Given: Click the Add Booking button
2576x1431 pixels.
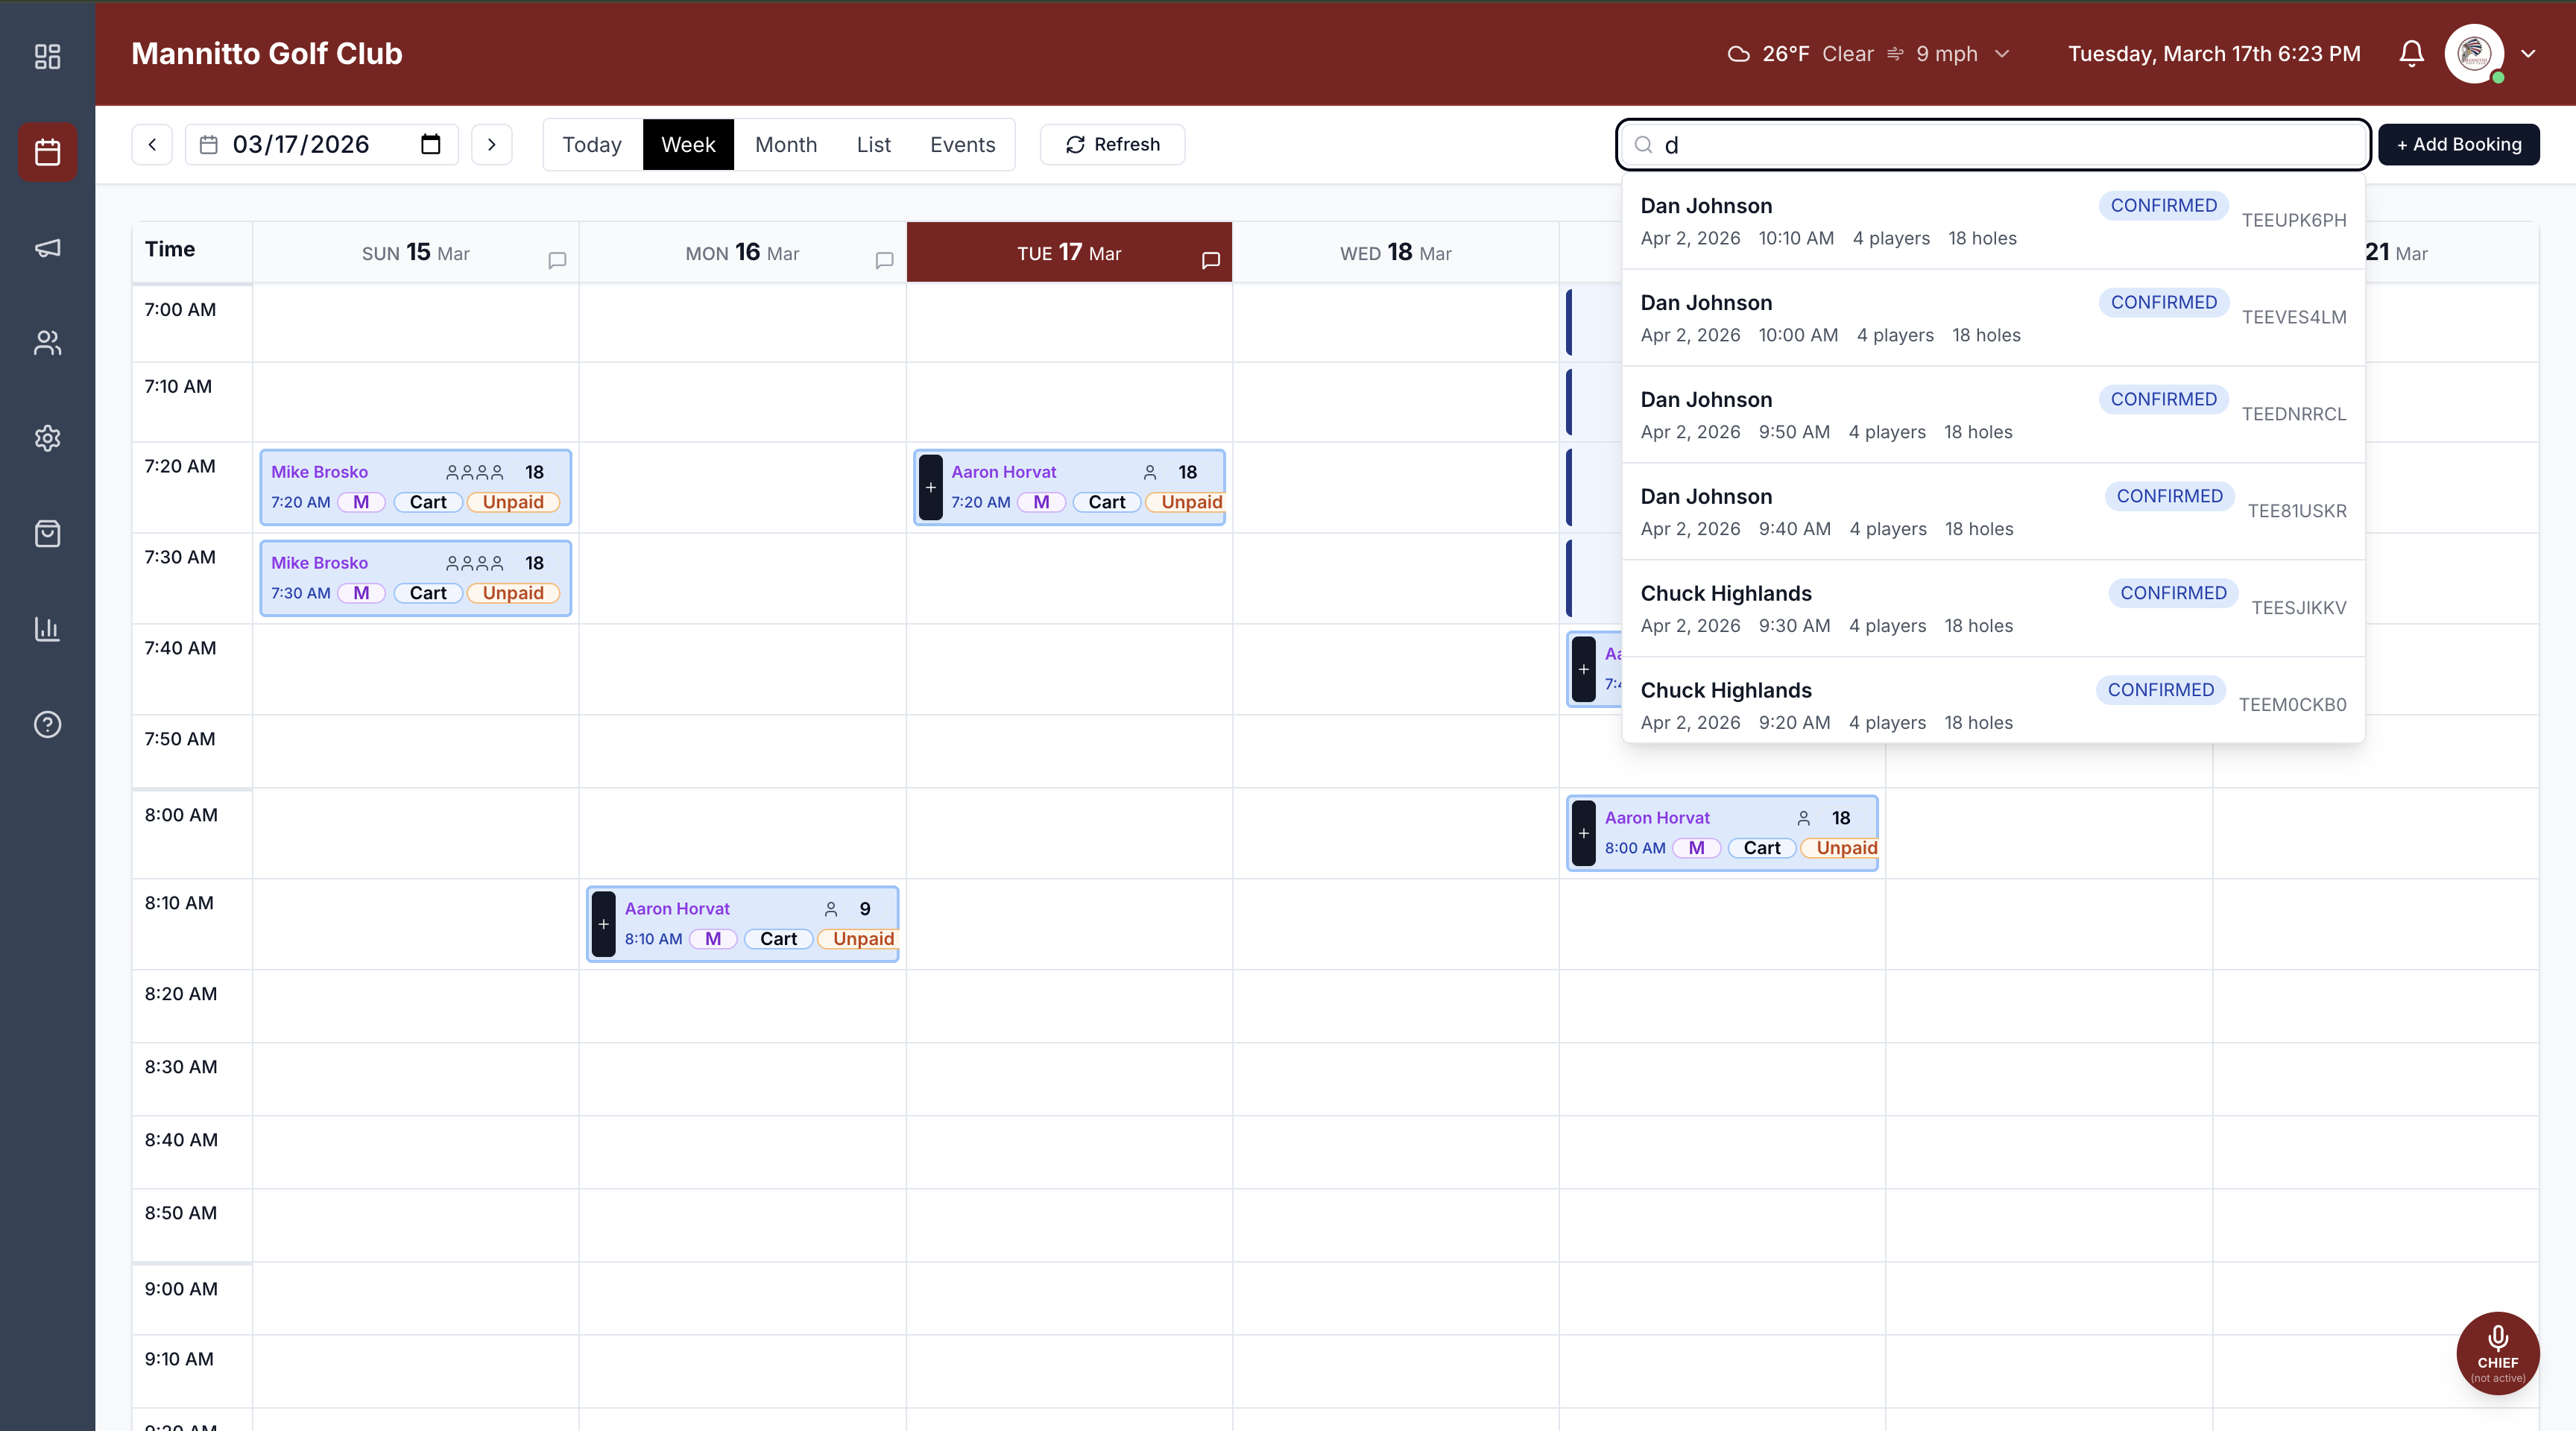Looking at the screenshot, I should point(2459,144).
